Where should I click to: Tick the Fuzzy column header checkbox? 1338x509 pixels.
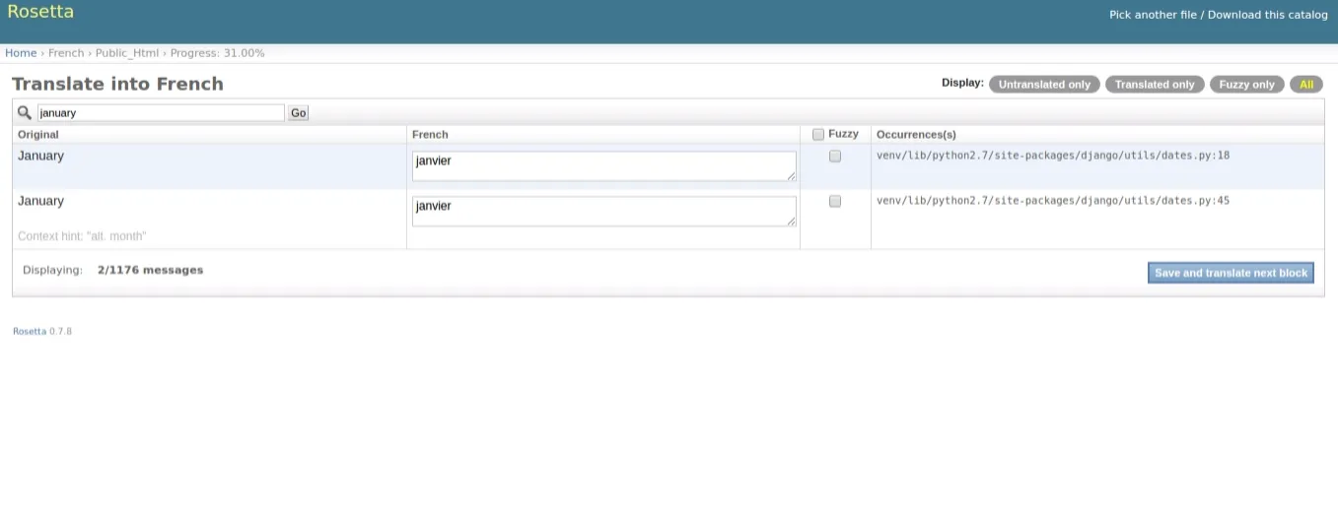tap(818, 135)
